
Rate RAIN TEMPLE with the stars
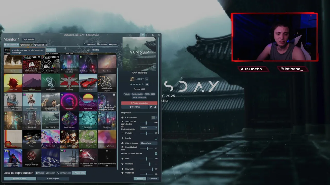[137, 84]
